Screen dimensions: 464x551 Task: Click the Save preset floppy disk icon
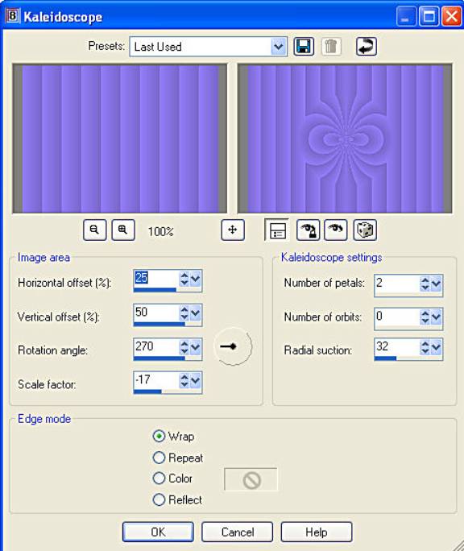[304, 47]
